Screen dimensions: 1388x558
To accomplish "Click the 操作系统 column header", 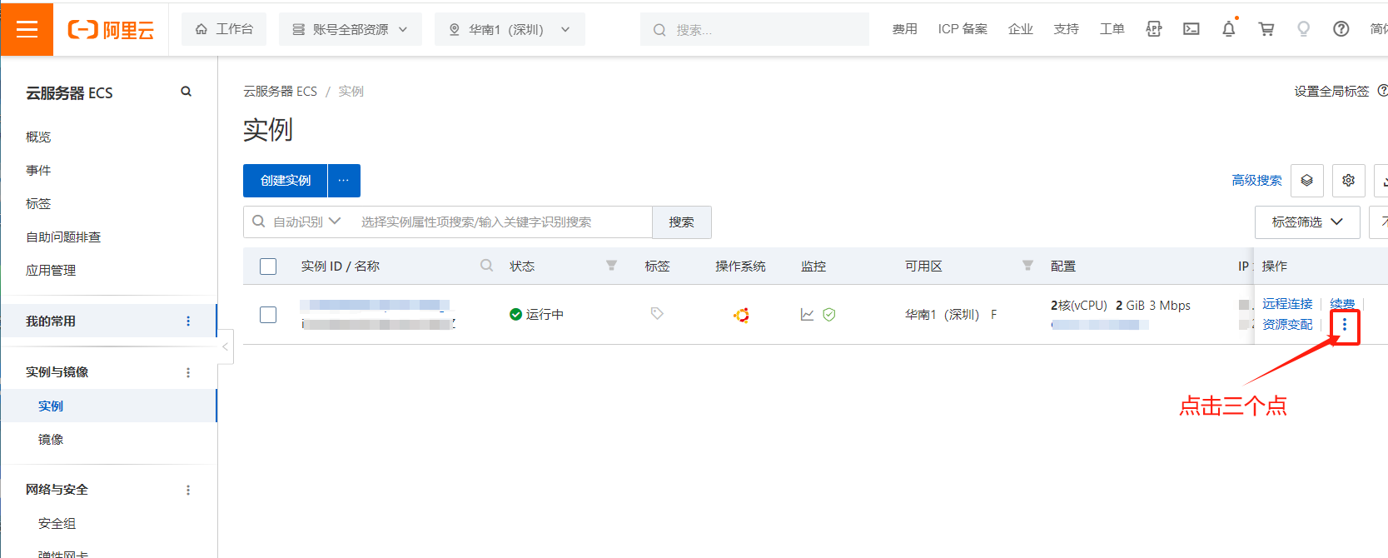I will click(740, 267).
